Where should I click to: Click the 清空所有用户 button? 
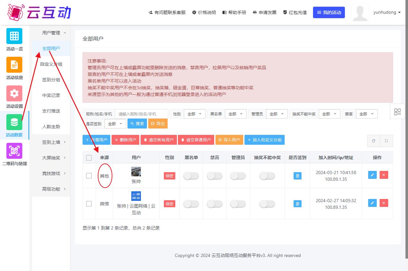(x=158, y=140)
